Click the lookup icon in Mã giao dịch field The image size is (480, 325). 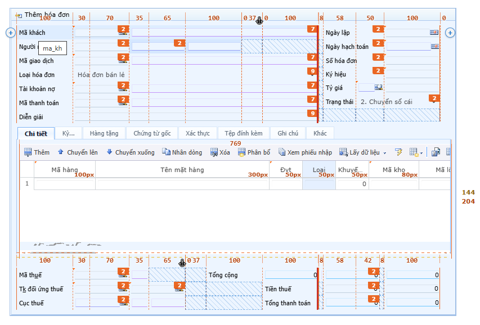pos(123,61)
